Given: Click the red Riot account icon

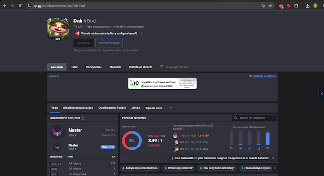Looking at the screenshot, I should [78, 33].
